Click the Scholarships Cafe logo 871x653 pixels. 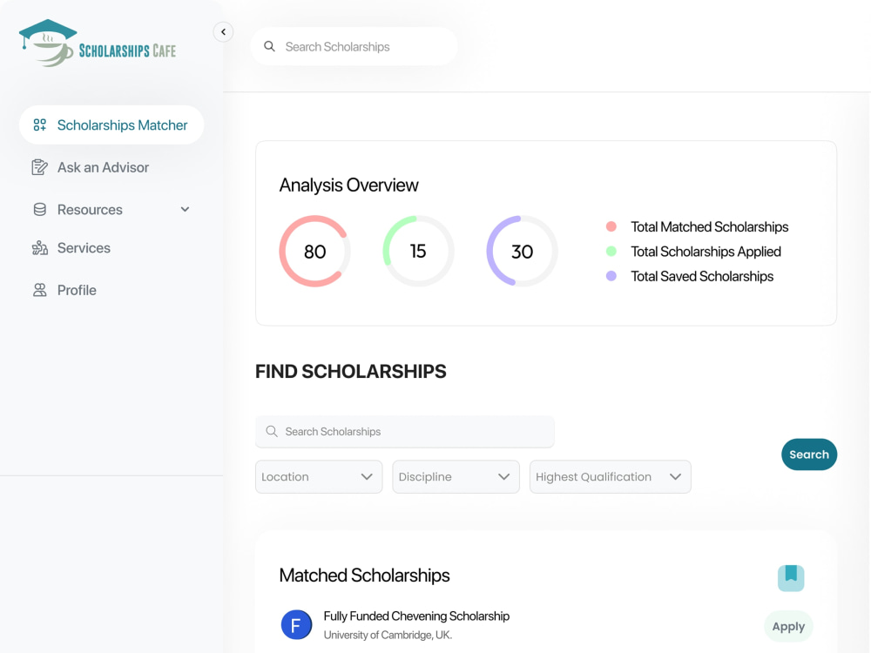(98, 44)
